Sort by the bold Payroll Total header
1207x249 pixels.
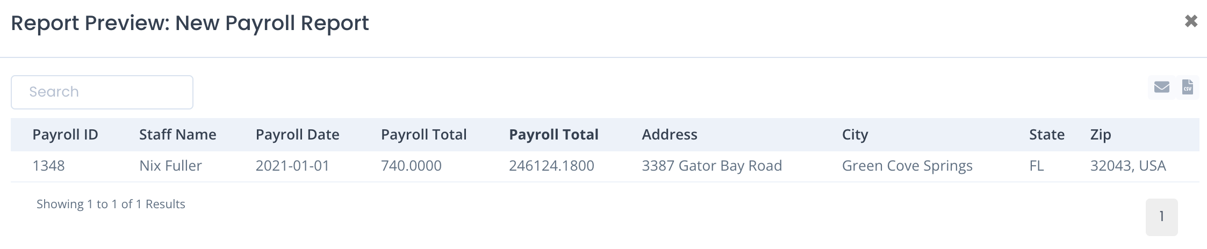point(554,135)
